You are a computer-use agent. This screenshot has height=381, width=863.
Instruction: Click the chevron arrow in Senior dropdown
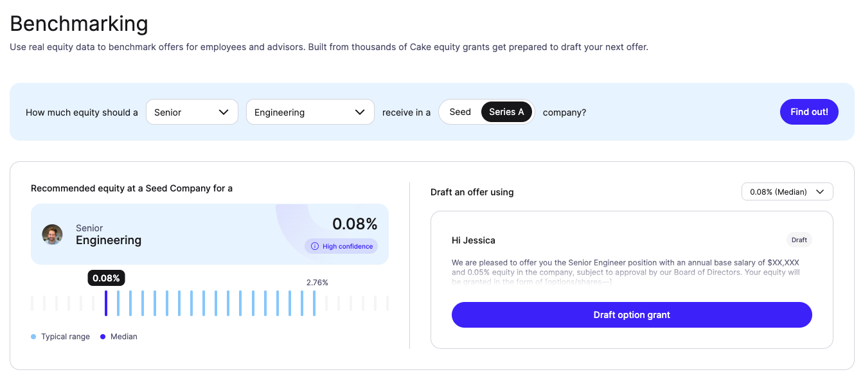click(x=224, y=112)
